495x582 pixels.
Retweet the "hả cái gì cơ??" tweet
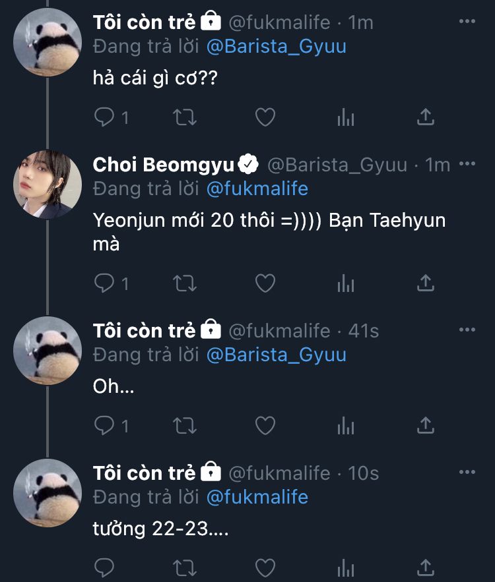coord(184,118)
